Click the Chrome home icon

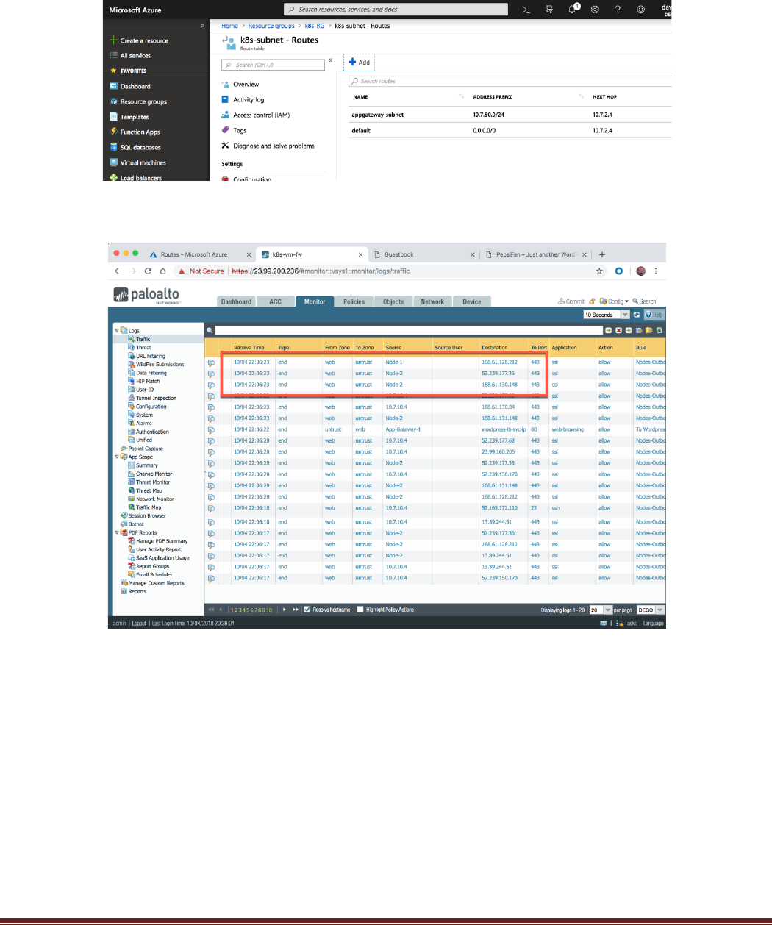pyautogui.click(x=162, y=271)
